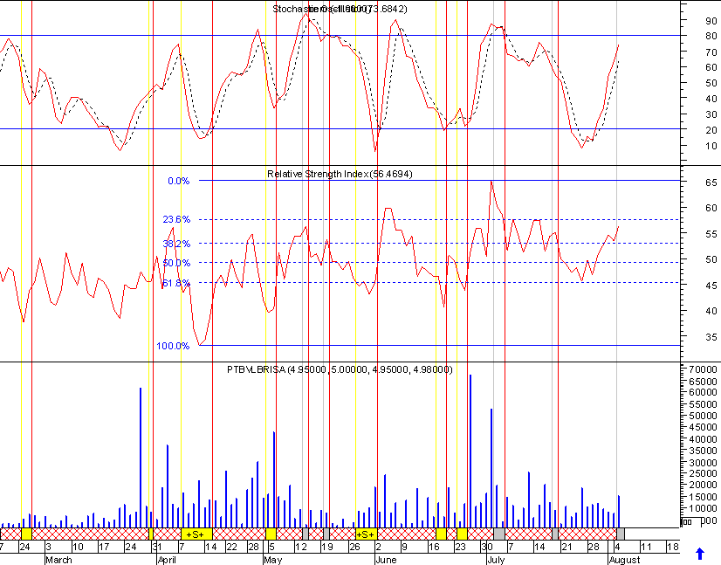Select the June month label
This screenshot has width=721, height=565.
386,560
